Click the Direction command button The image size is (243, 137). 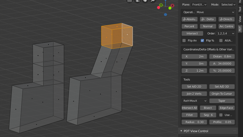point(226,19)
